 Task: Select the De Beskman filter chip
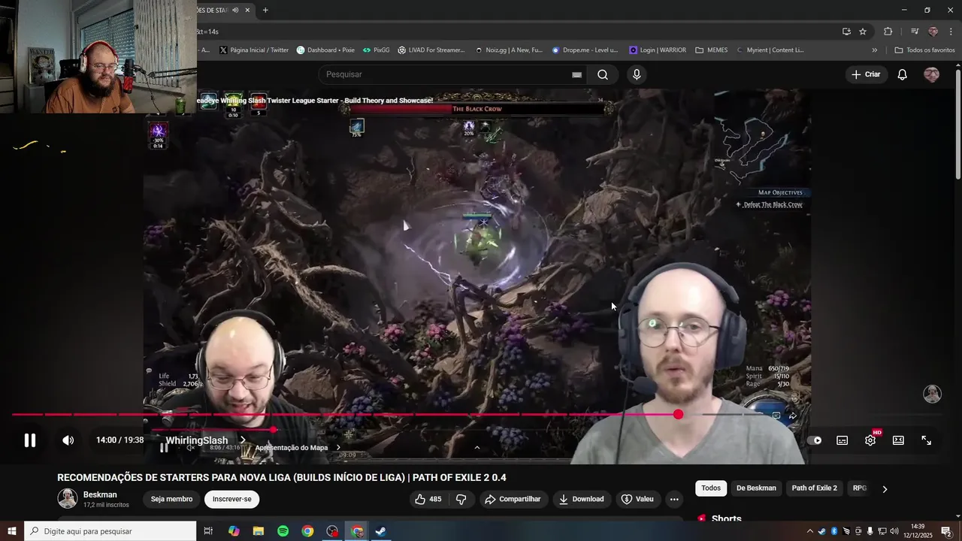(x=756, y=488)
